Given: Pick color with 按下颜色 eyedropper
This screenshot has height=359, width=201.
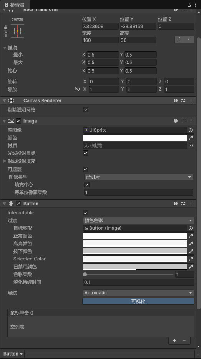Looking at the screenshot, I should point(191,251).
